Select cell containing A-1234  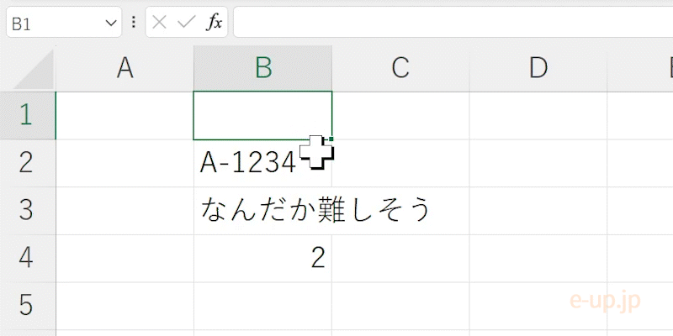(262, 163)
